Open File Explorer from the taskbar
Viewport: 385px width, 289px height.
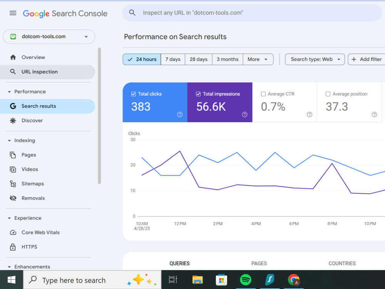click(x=198, y=280)
